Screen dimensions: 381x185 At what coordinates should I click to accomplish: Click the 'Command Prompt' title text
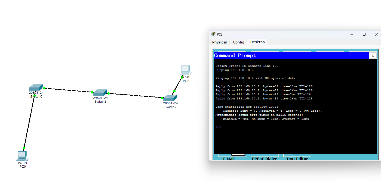coord(235,55)
